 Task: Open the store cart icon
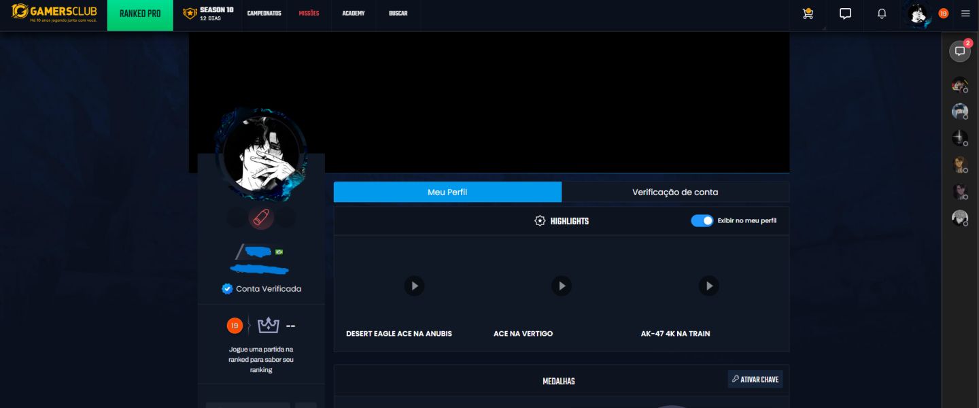tap(808, 14)
